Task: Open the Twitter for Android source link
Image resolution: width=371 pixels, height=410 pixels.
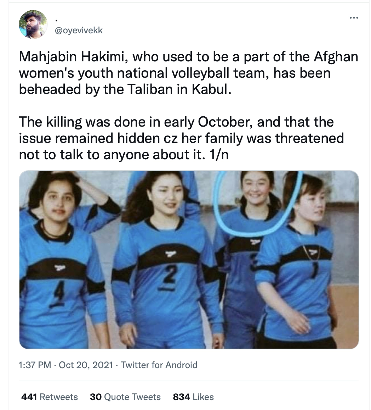Action: point(159,365)
